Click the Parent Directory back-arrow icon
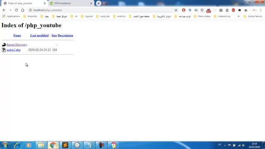This screenshot has height=149, width=265. (4, 45)
